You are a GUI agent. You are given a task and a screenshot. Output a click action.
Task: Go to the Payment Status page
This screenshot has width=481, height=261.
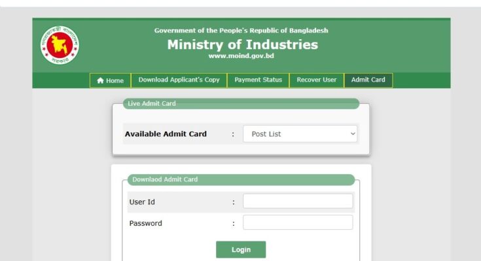tap(258, 80)
